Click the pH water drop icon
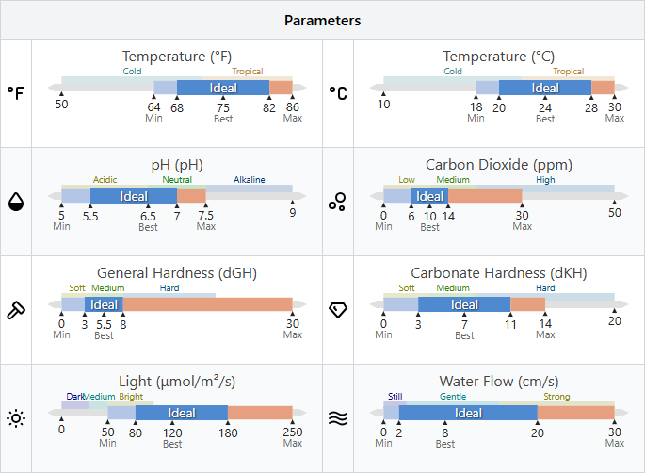The height and width of the screenshot is (473, 645). [16, 201]
